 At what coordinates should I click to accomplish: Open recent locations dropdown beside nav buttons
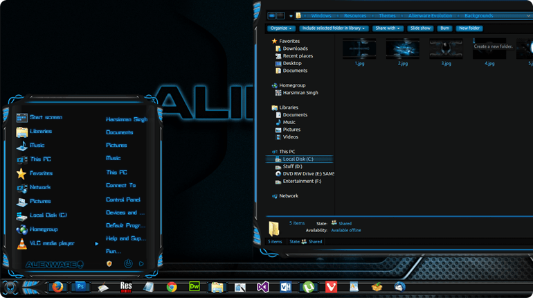[x=291, y=16]
